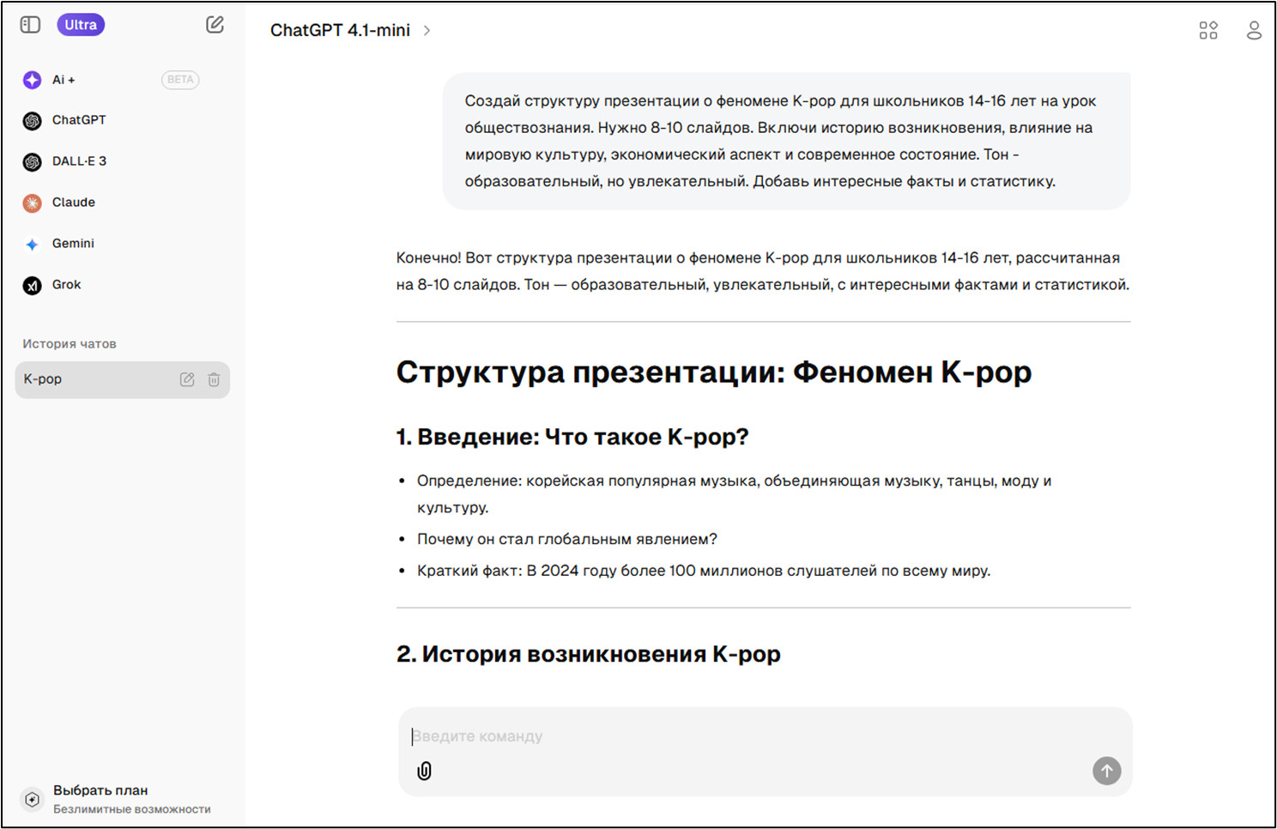Image resolution: width=1277 pixels, height=829 pixels.
Task: Open the apps grid icon
Action: pyautogui.click(x=1207, y=31)
